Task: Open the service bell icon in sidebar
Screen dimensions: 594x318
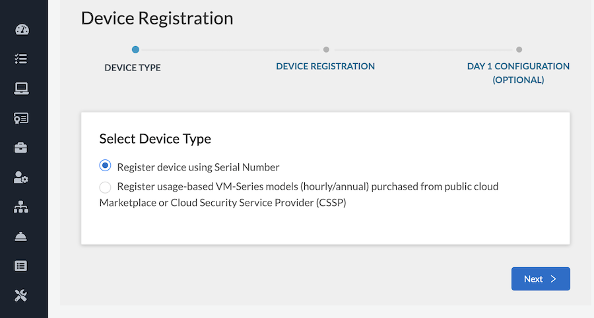Action: click(x=20, y=236)
